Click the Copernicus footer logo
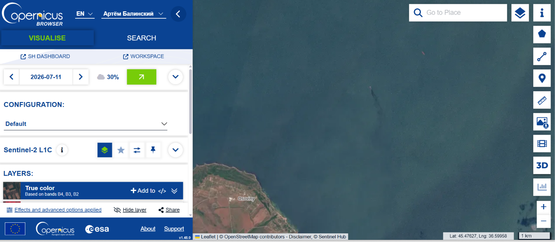Viewport: 555px width, 242px height. [x=55, y=228]
